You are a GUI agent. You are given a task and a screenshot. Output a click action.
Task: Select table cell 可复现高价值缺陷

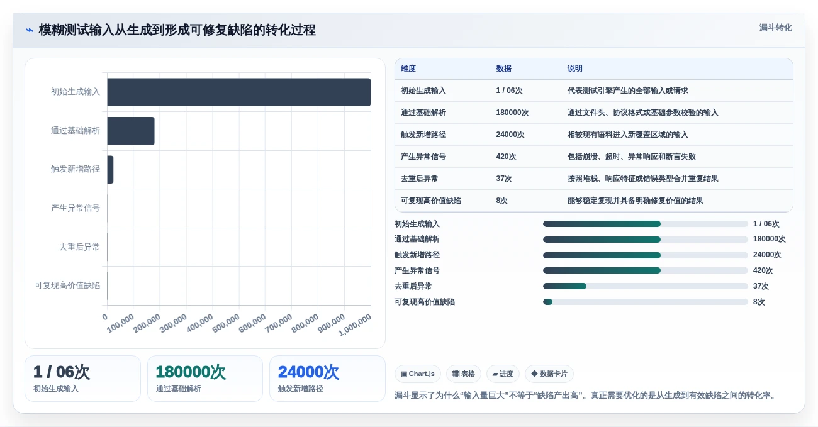(x=431, y=201)
